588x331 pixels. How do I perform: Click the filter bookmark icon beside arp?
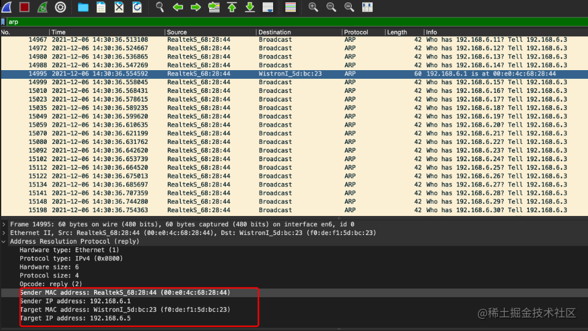point(3,22)
